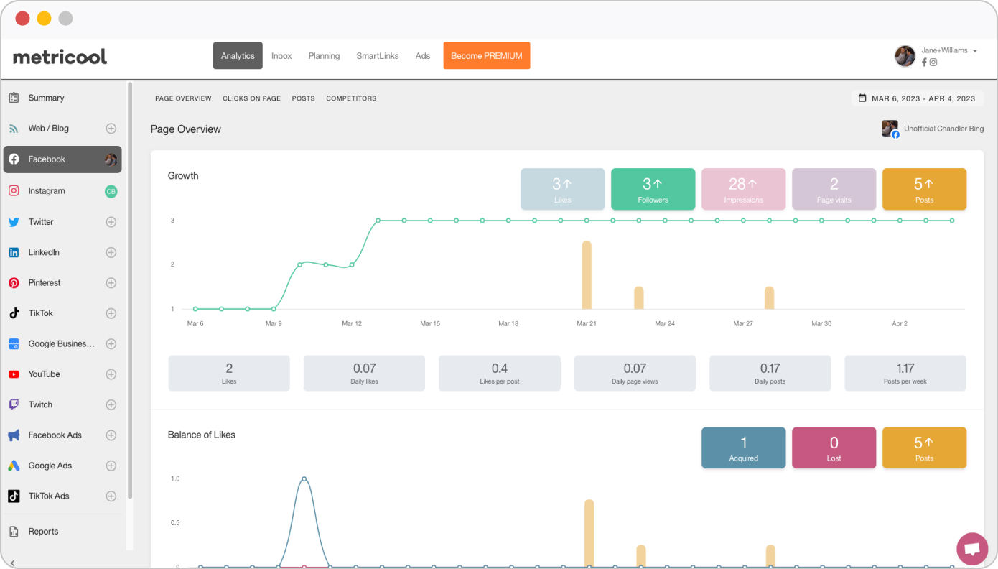Select the Page Overview sub-tab
The image size is (998, 569).
(x=183, y=98)
